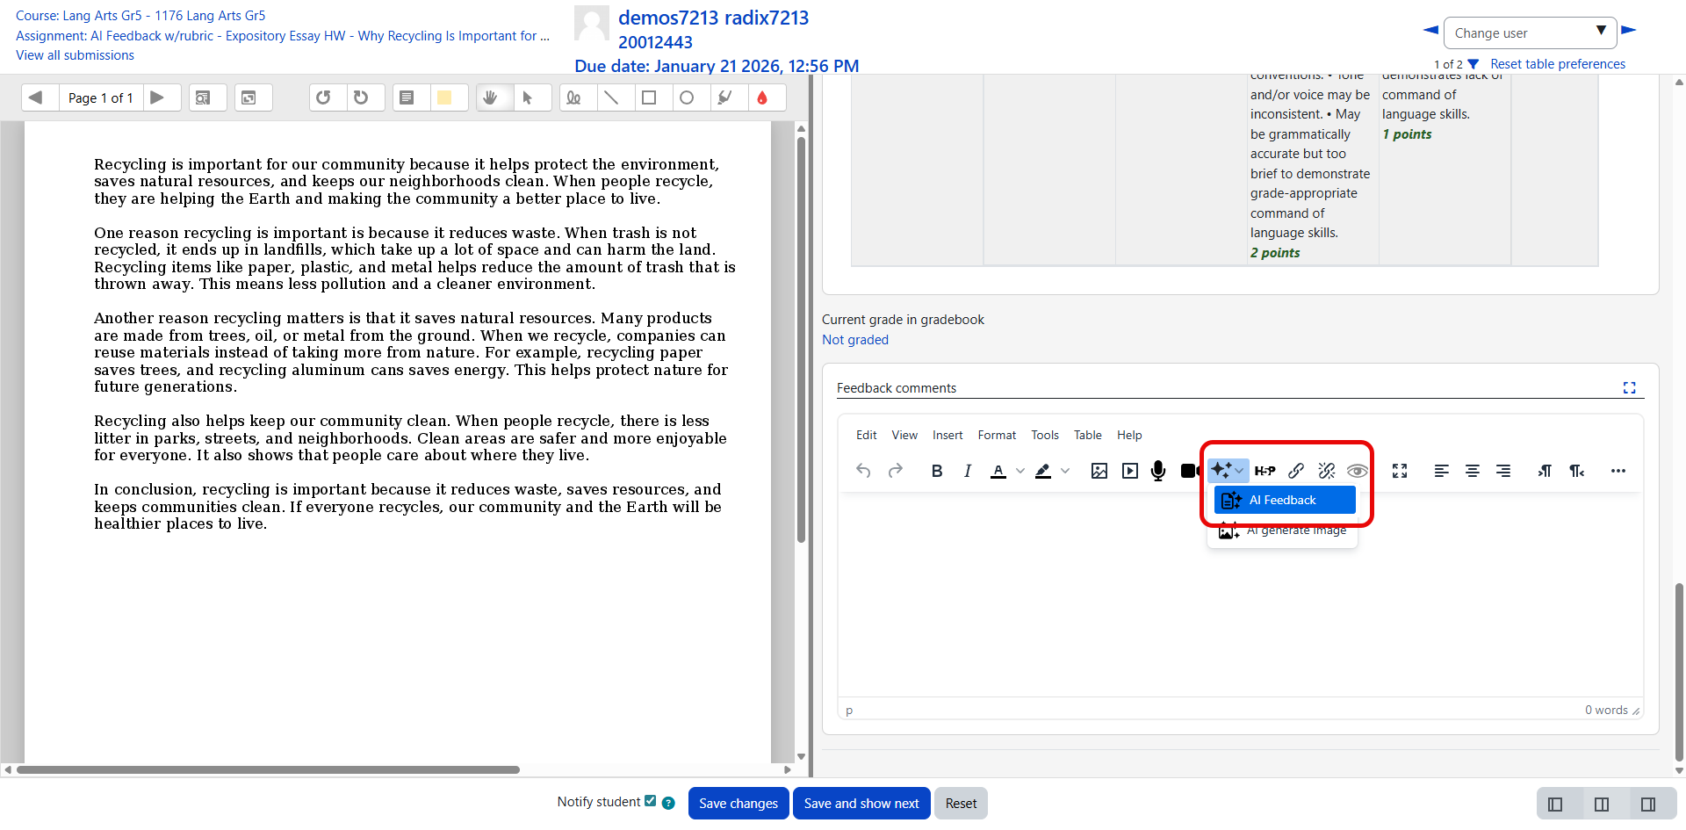Toggle the Notify student checkbox
The image size is (1686, 830).
pyautogui.click(x=650, y=801)
